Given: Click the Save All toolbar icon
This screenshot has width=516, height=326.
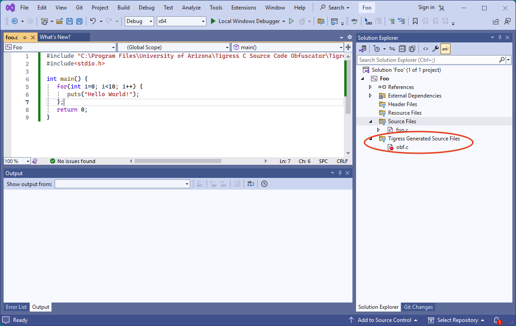Looking at the screenshot, I should click(80, 21).
